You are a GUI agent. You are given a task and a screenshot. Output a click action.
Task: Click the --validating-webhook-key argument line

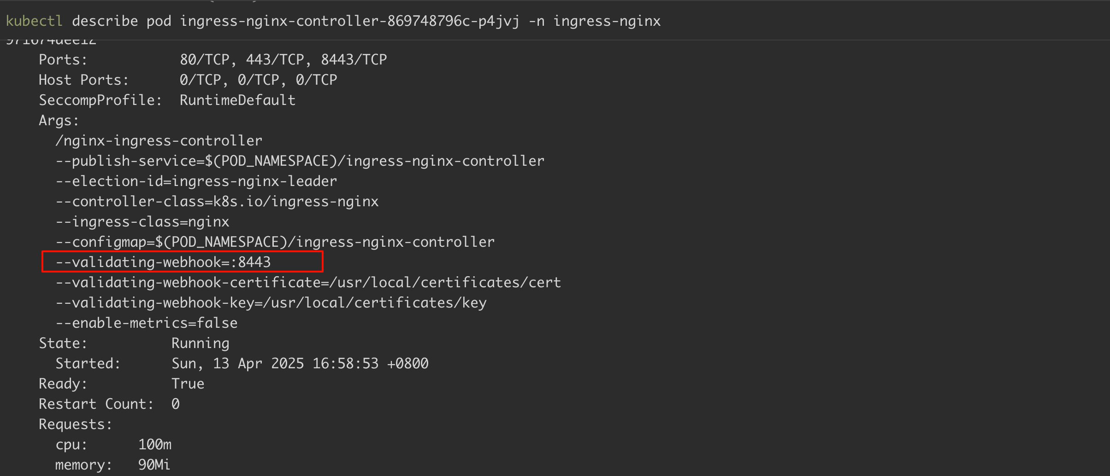pos(271,303)
